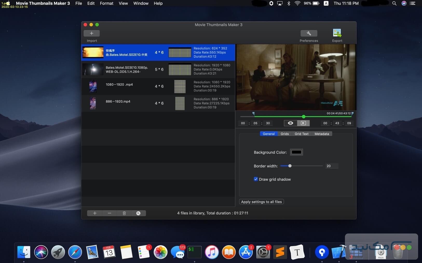Open the Background Color swatch
Screen dimensions: 422x263
tap(296, 152)
